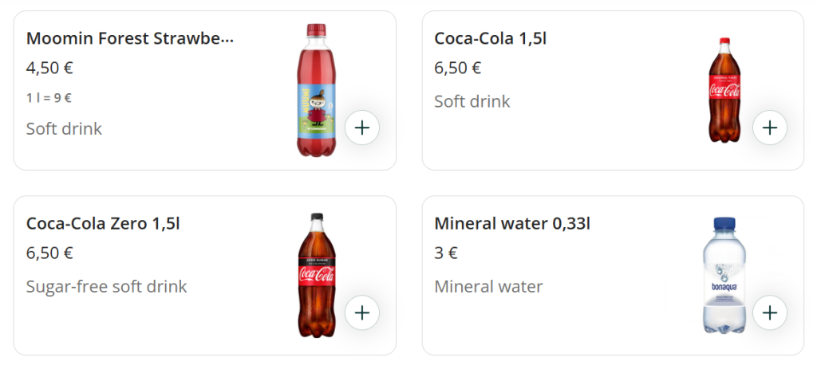
Task: Click the Soft drink description under Coca-Cola 1,5l
Action: click(x=472, y=101)
